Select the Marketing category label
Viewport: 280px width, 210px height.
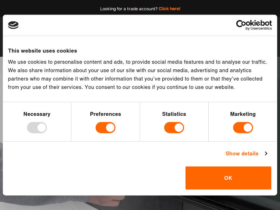pyautogui.click(x=243, y=114)
